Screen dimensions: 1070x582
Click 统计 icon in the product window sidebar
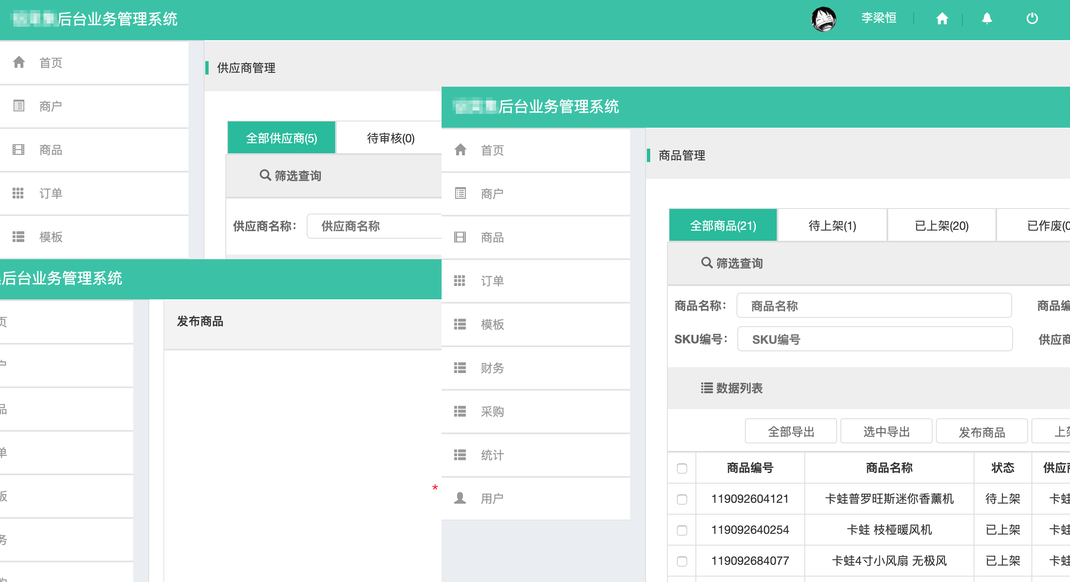pos(460,455)
